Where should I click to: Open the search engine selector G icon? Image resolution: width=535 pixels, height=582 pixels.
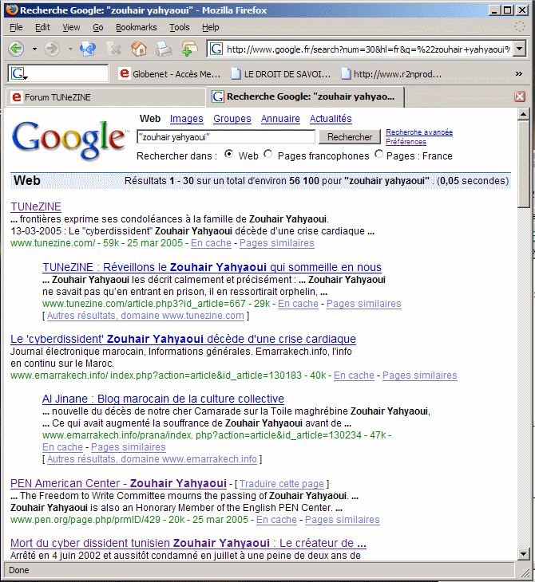pyautogui.click(x=18, y=73)
